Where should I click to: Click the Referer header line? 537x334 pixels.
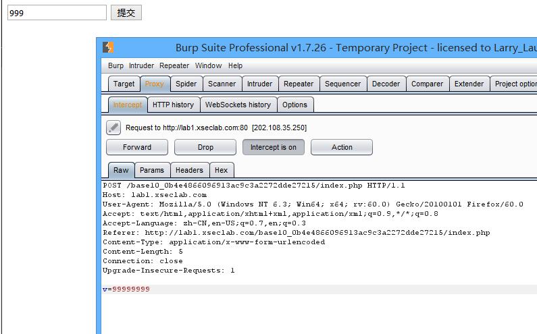(297, 233)
